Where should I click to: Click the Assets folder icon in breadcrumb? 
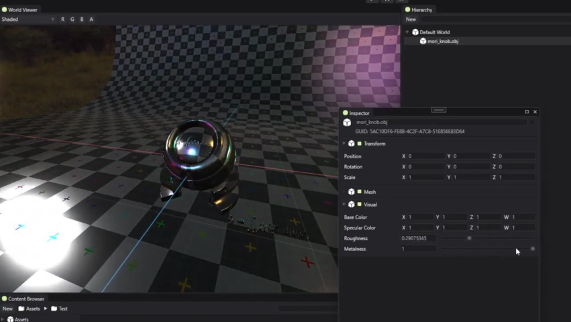point(21,309)
